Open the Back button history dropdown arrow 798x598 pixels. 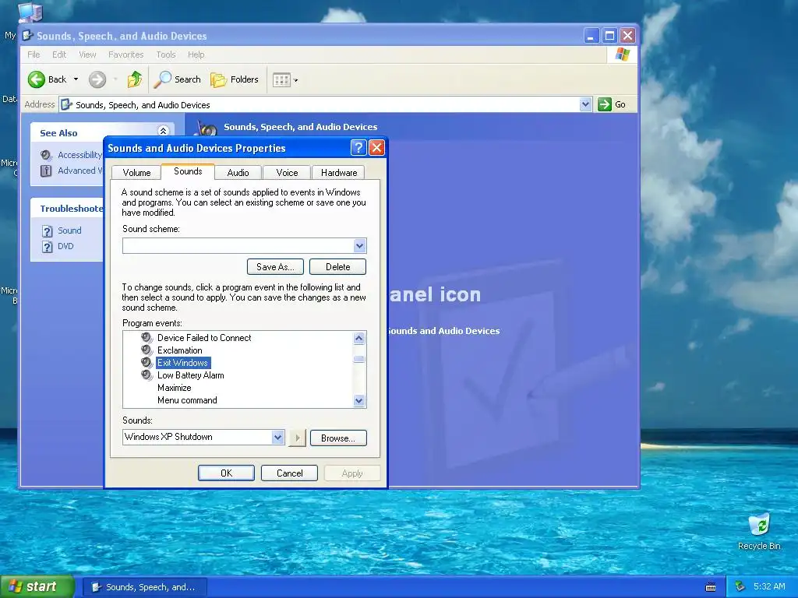coord(76,79)
